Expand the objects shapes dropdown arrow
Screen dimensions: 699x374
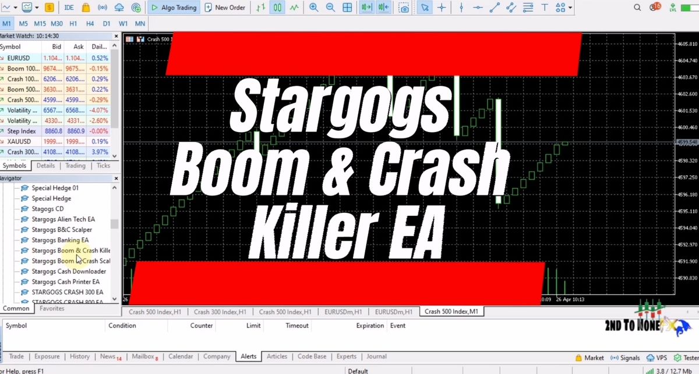(x=570, y=8)
